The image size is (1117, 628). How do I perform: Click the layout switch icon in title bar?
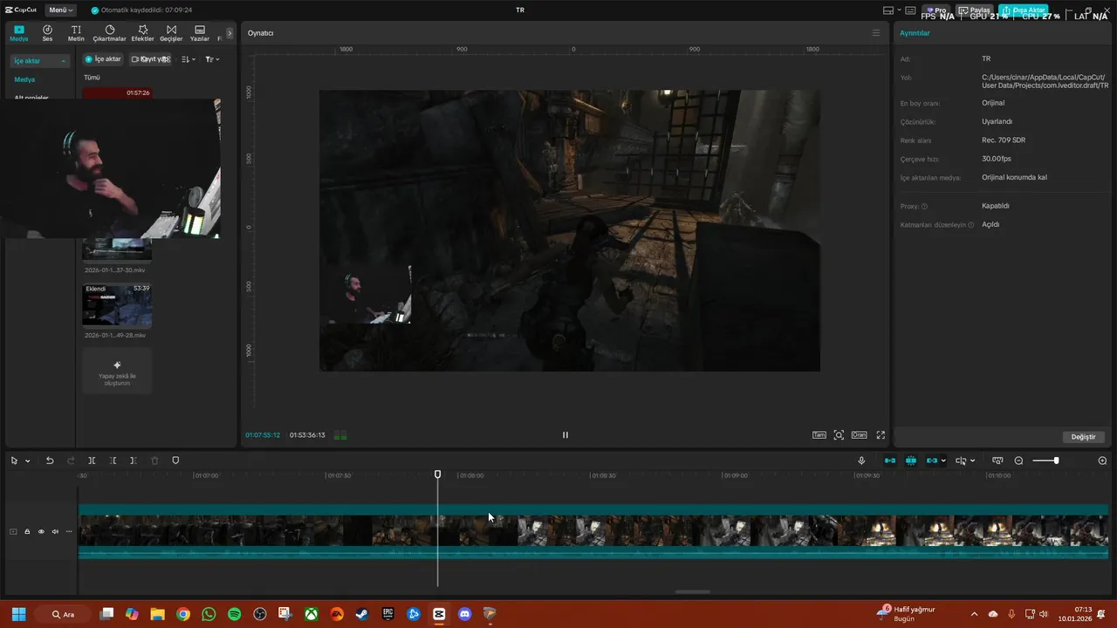888,10
